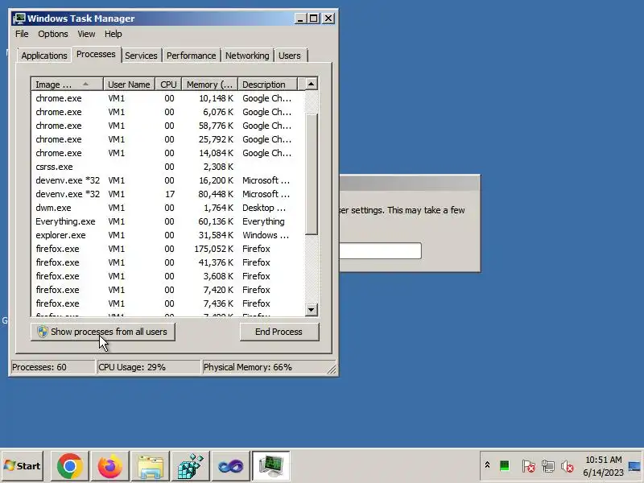This screenshot has width=644, height=483.
Task: Click process list scroll up arrow
Action: (312, 85)
